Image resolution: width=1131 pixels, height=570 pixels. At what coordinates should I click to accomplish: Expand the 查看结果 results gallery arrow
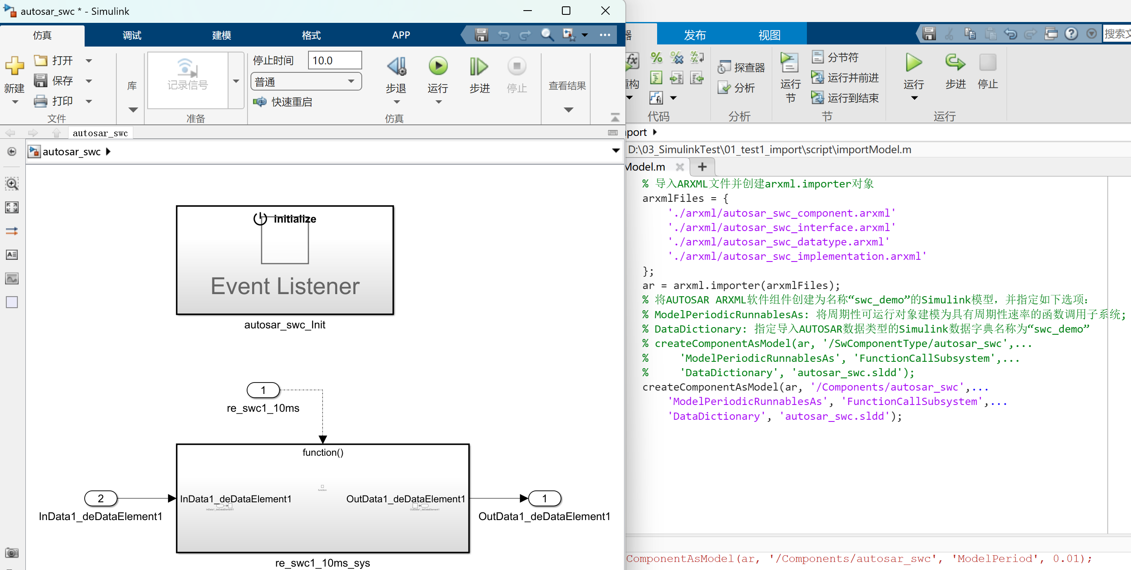pos(568,110)
